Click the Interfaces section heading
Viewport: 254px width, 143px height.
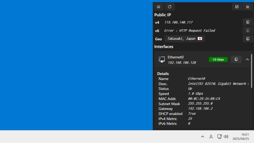pos(164,47)
